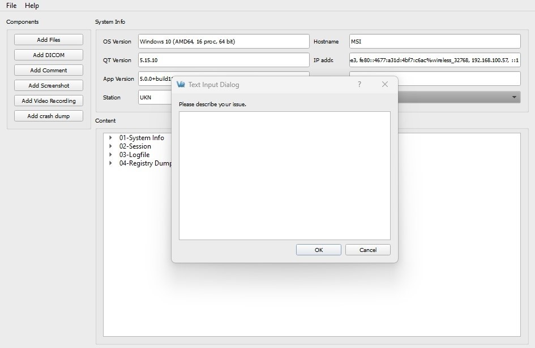
Task: Confirm the issue dialog with OK
Action: pos(318,250)
